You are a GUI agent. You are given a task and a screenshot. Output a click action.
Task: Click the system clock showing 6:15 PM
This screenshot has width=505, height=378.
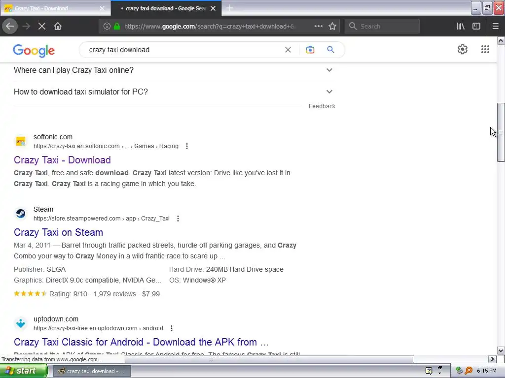pyautogui.click(x=487, y=371)
